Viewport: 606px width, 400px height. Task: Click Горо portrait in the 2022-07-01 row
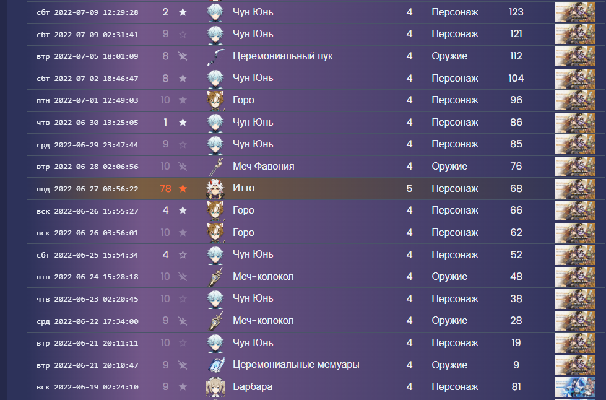click(x=215, y=100)
